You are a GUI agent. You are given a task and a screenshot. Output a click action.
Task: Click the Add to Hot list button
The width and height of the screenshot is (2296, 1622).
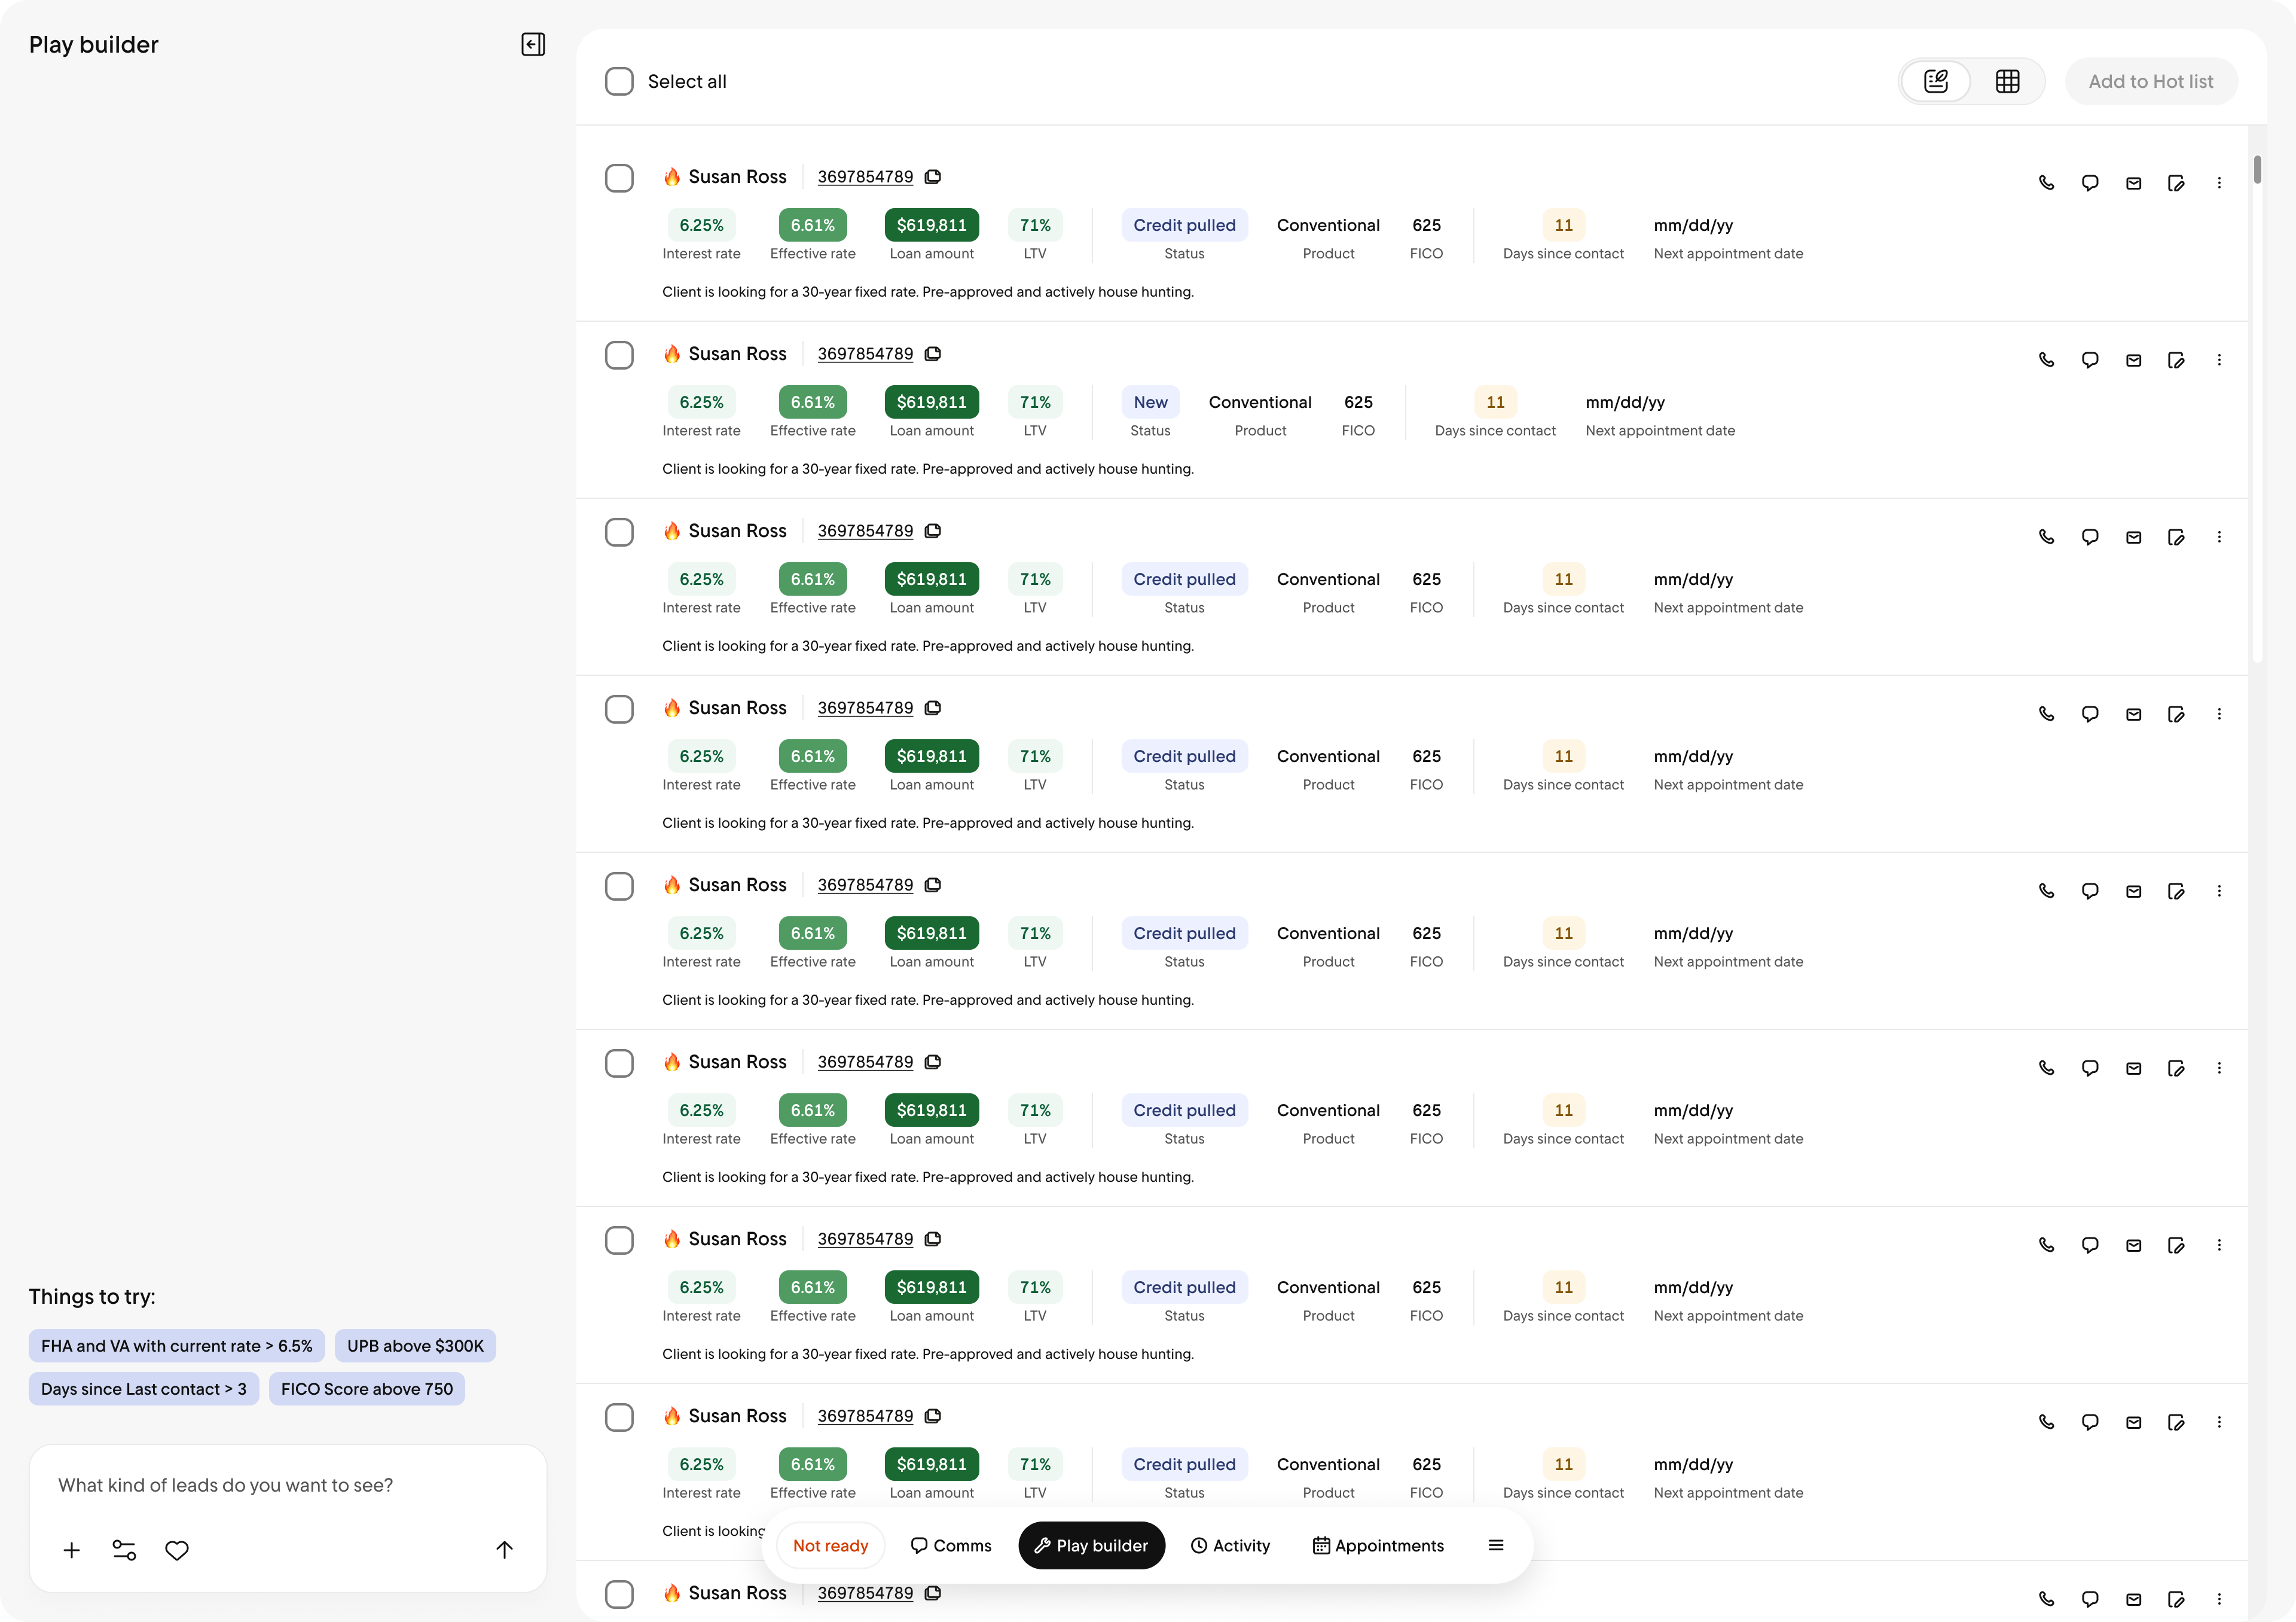click(x=2150, y=81)
